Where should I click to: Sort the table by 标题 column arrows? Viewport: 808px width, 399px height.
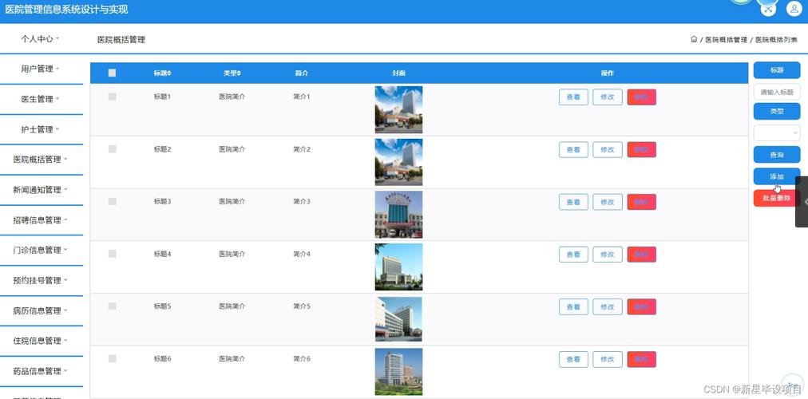tap(168, 73)
